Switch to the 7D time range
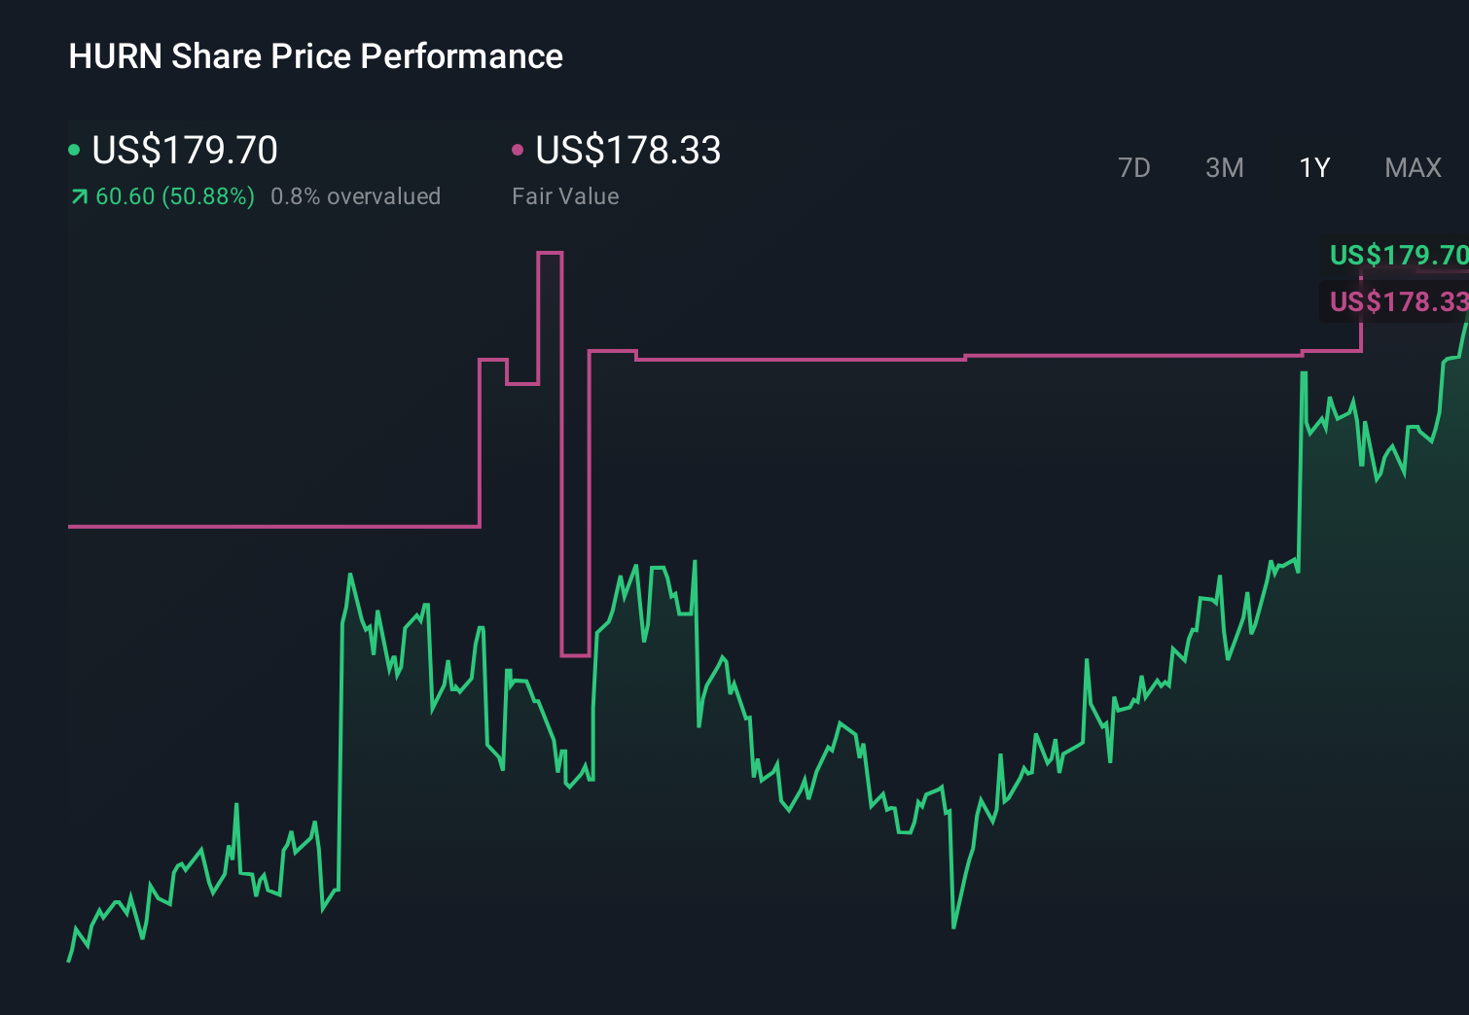This screenshot has height=1015, width=1469. coord(1134,167)
